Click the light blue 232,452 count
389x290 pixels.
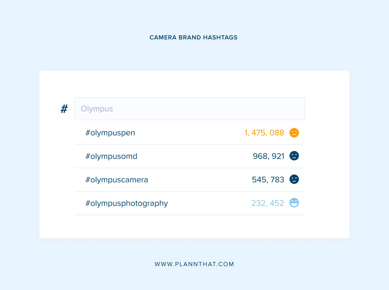pyautogui.click(x=267, y=203)
